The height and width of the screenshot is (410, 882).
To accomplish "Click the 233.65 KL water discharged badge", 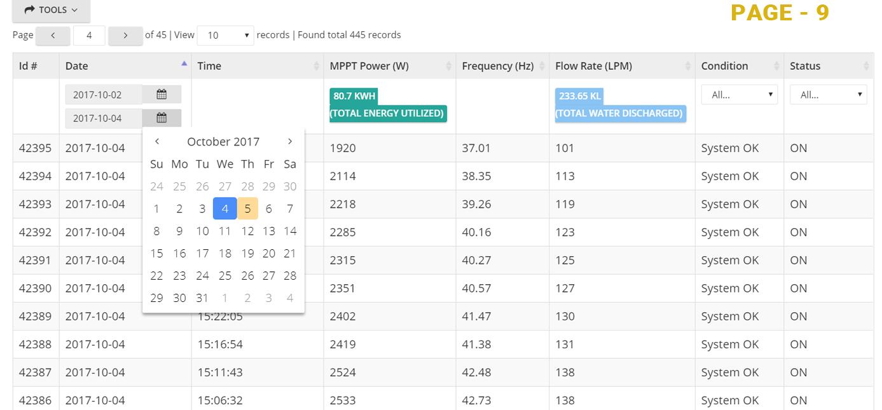I will (620, 105).
